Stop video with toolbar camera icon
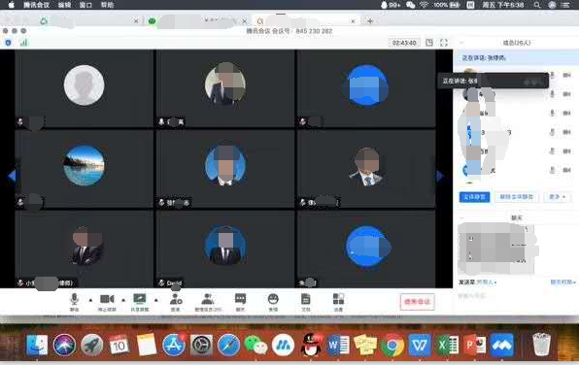Viewport: 579px width, 365px height. pyautogui.click(x=107, y=299)
